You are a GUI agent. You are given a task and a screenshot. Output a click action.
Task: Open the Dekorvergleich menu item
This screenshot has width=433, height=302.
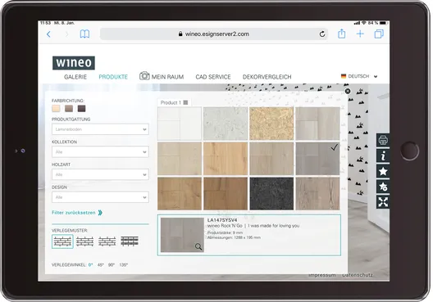click(267, 77)
